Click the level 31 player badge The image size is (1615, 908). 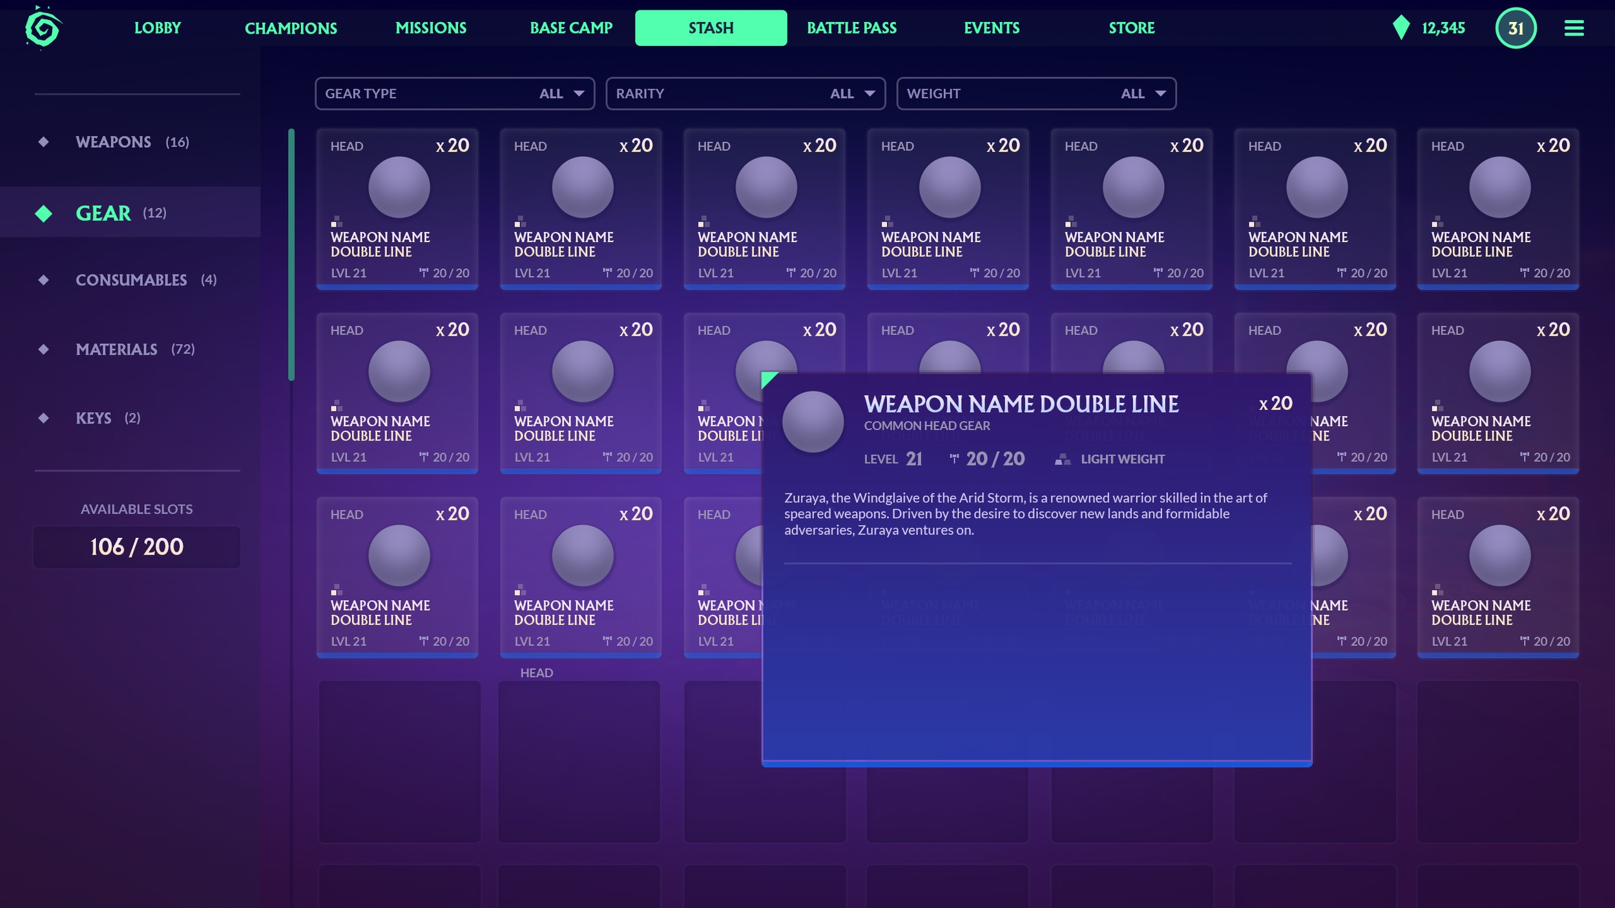pos(1515,28)
